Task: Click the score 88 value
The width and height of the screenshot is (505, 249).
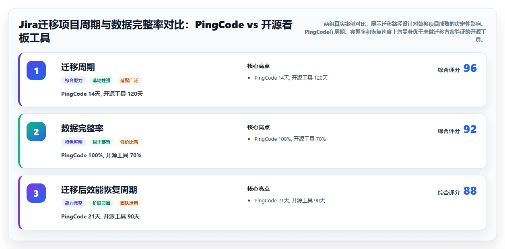Action: [470, 191]
